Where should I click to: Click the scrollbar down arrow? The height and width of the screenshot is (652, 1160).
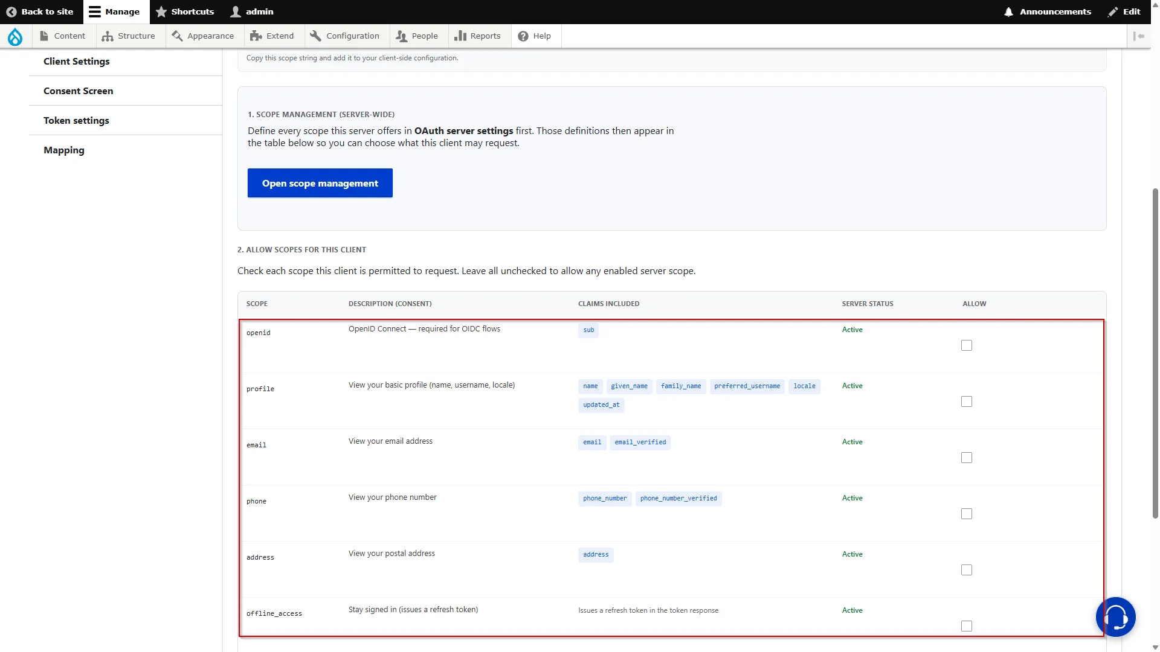tap(1155, 647)
